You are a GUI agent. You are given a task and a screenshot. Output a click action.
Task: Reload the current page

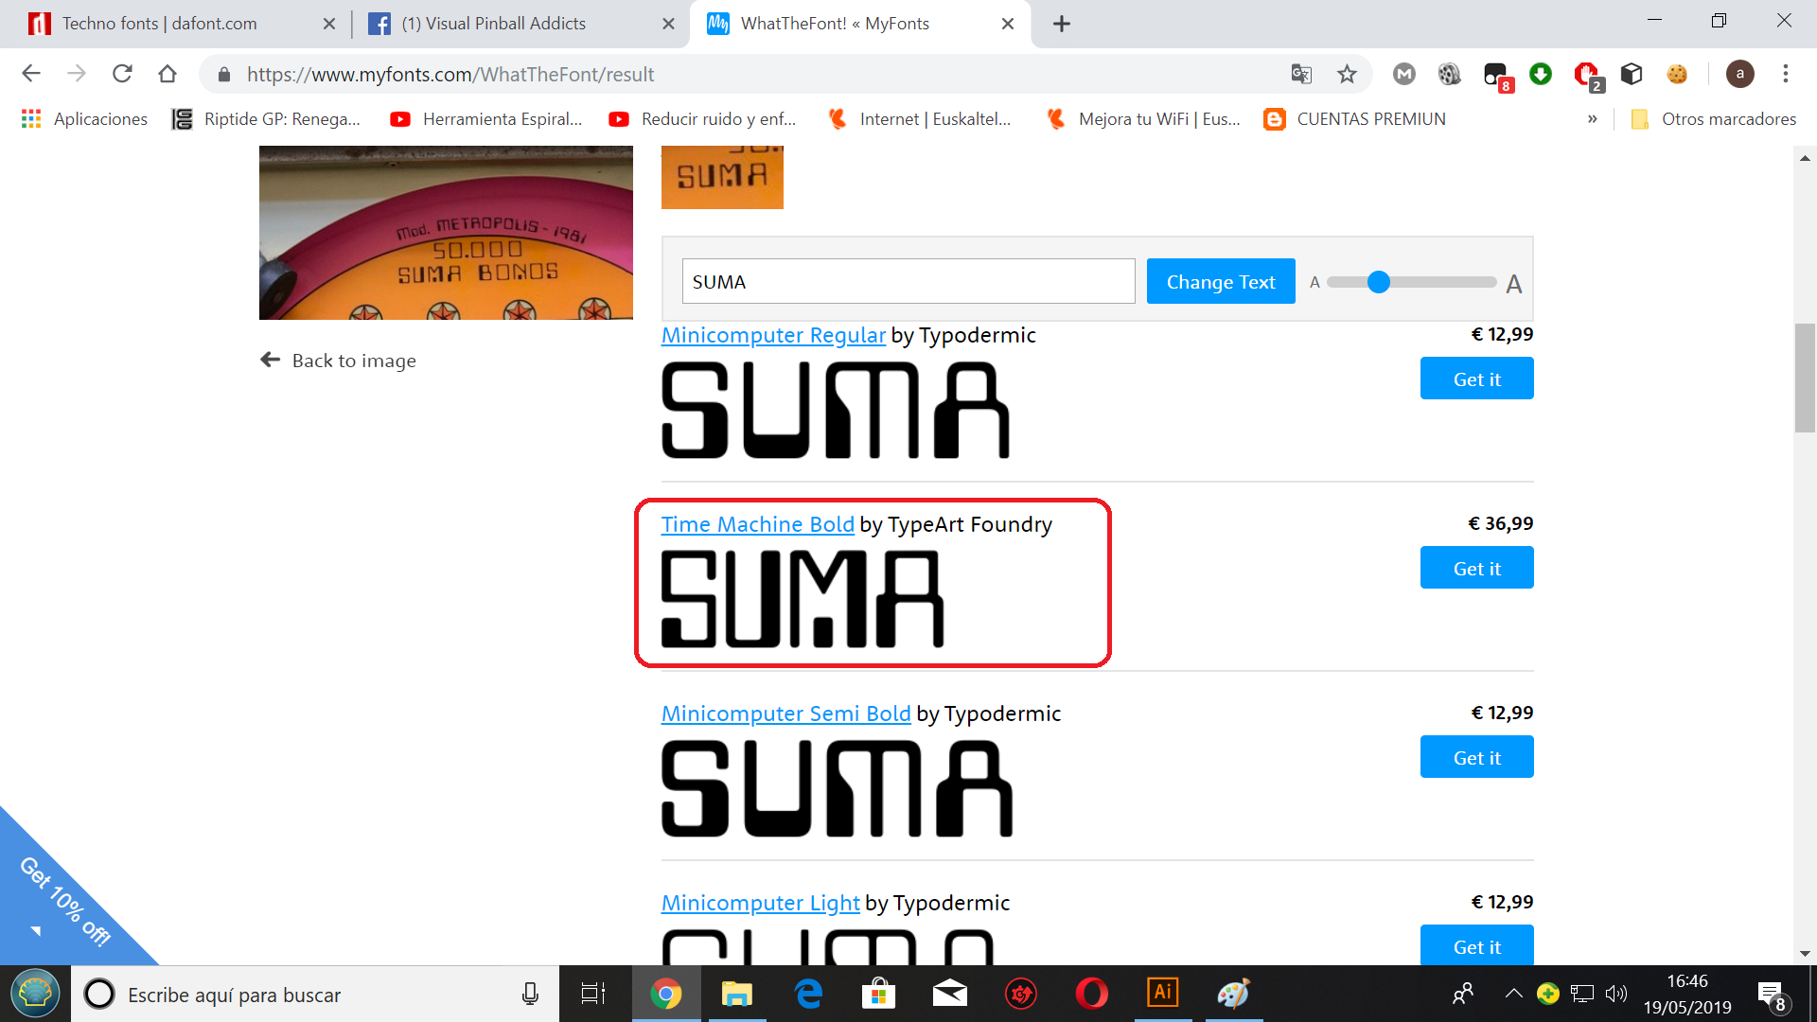tap(122, 74)
